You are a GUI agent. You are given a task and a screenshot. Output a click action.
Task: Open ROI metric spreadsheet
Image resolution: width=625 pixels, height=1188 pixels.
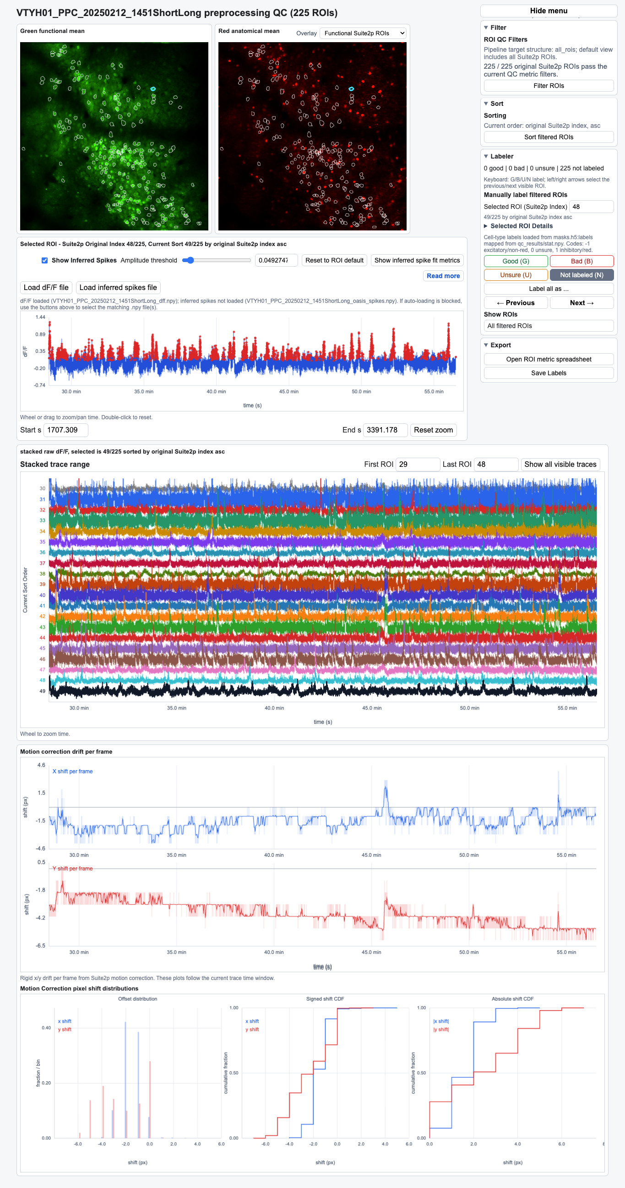click(549, 359)
